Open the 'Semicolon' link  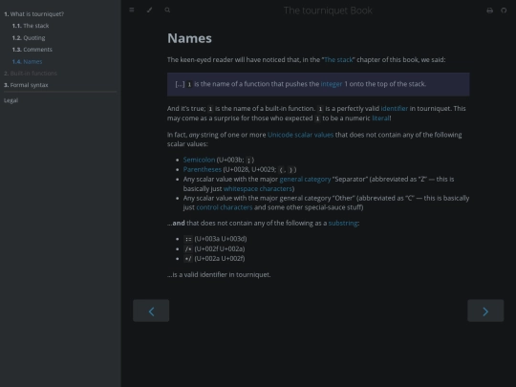[199, 160]
